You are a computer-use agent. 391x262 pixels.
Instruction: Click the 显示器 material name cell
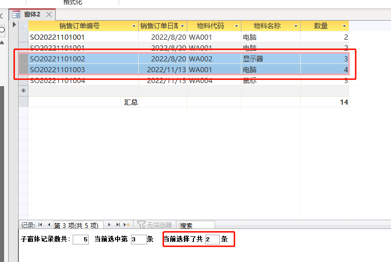pos(271,59)
